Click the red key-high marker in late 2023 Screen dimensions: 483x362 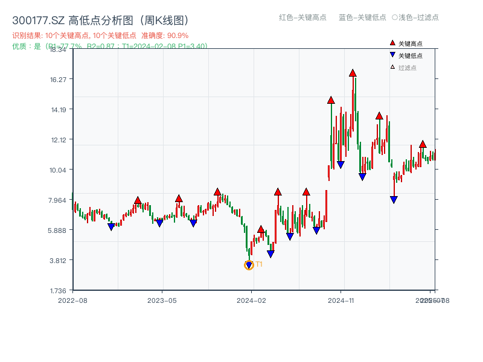click(217, 192)
